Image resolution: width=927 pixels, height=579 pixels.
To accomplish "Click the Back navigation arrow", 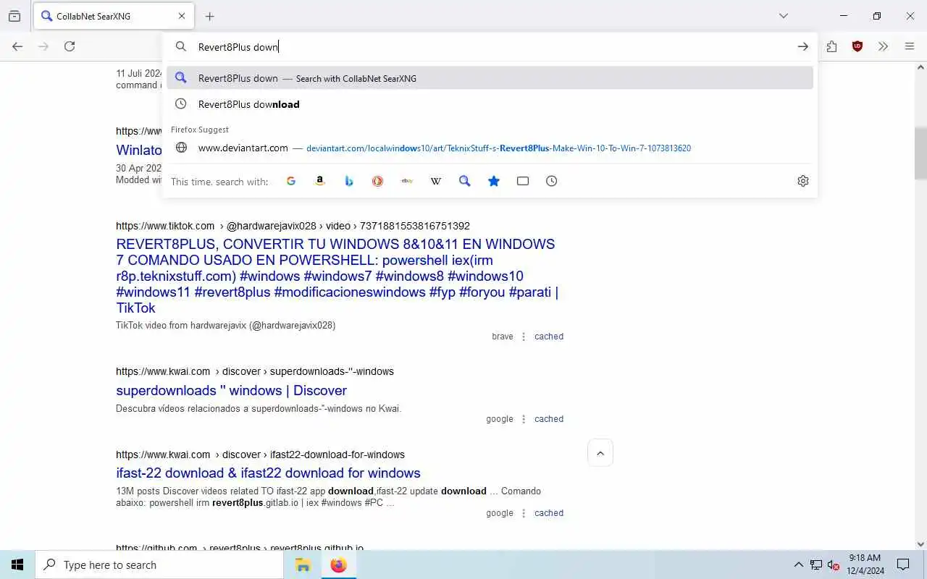I will tap(17, 46).
